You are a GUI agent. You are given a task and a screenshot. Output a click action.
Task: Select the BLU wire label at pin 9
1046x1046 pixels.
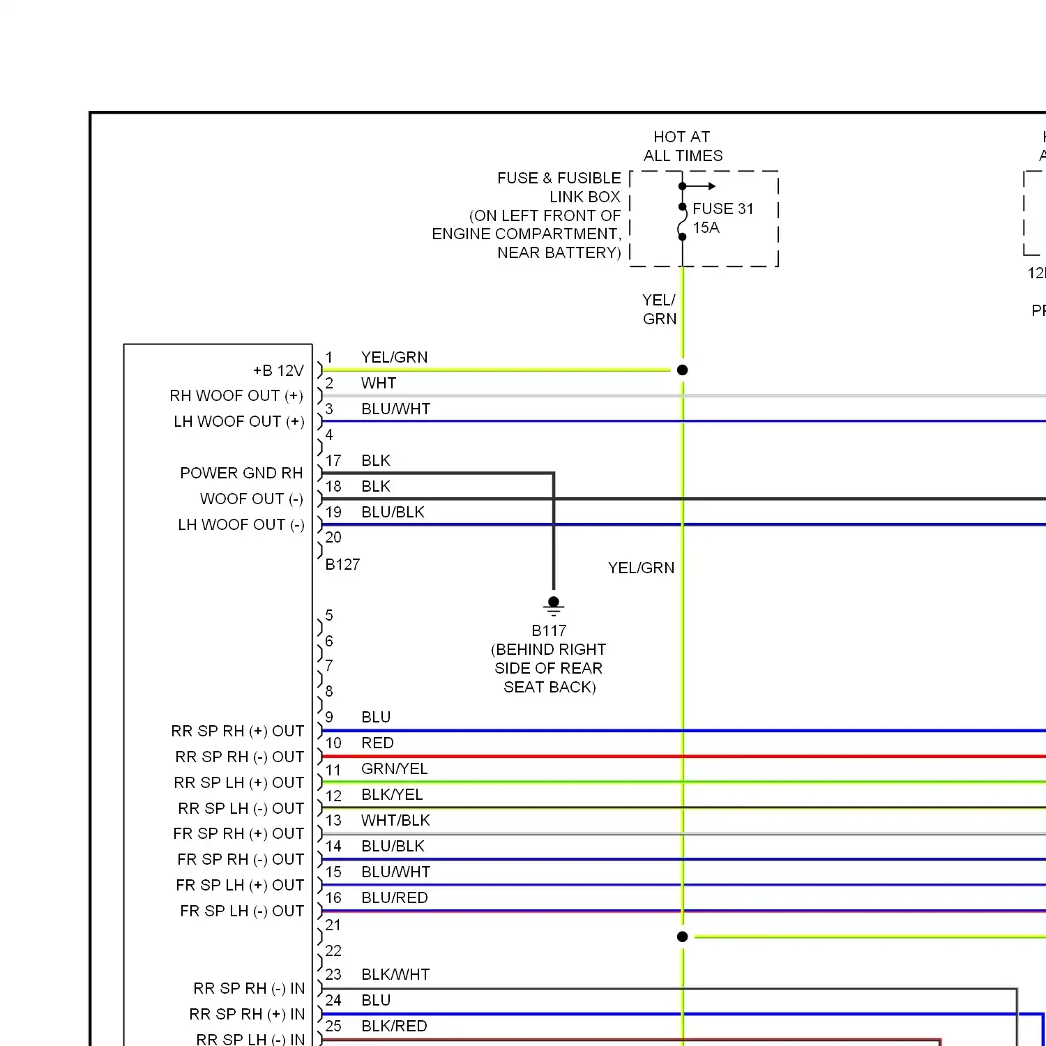tap(376, 718)
